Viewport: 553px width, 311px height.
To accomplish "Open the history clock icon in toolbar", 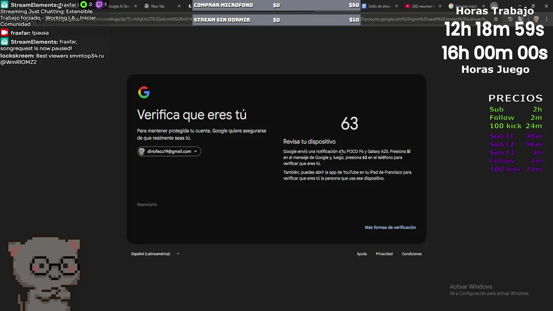I will tap(510, 19).
